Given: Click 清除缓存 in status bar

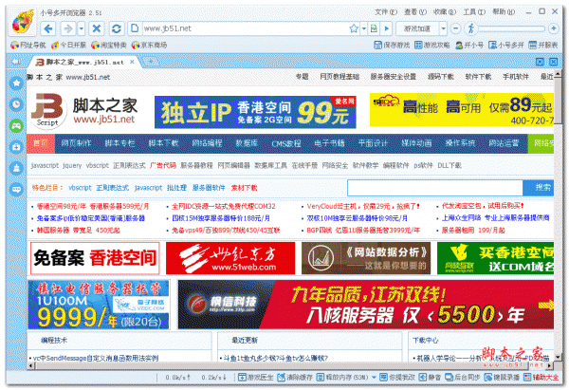Looking at the screenshot, I should (295, 378).
